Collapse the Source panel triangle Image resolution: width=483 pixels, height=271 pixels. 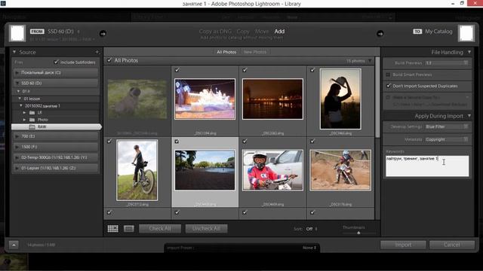14,52
